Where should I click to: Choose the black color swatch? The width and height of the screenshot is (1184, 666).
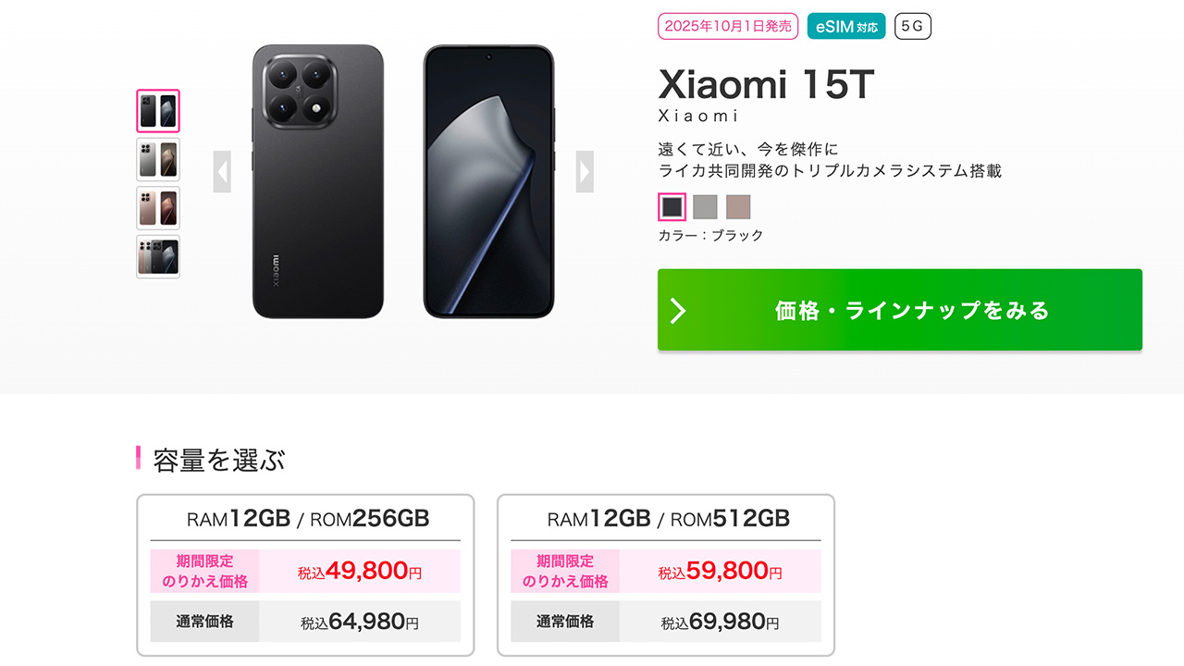coord(672,206)
